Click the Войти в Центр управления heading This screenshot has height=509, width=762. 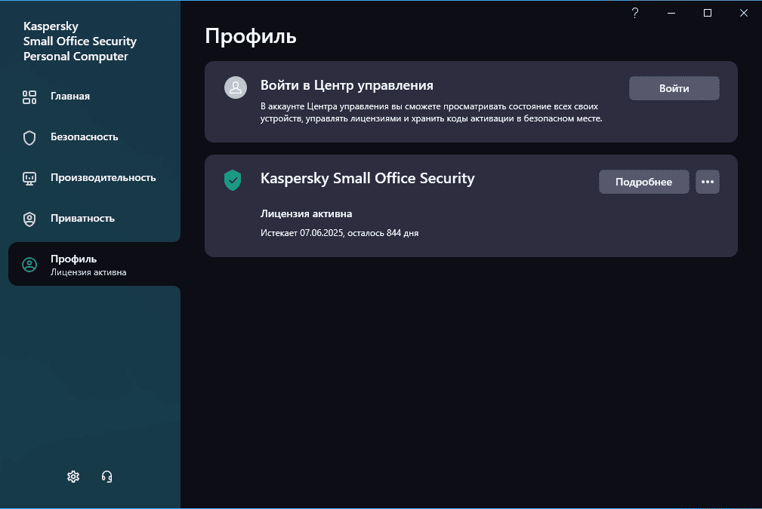347,85
